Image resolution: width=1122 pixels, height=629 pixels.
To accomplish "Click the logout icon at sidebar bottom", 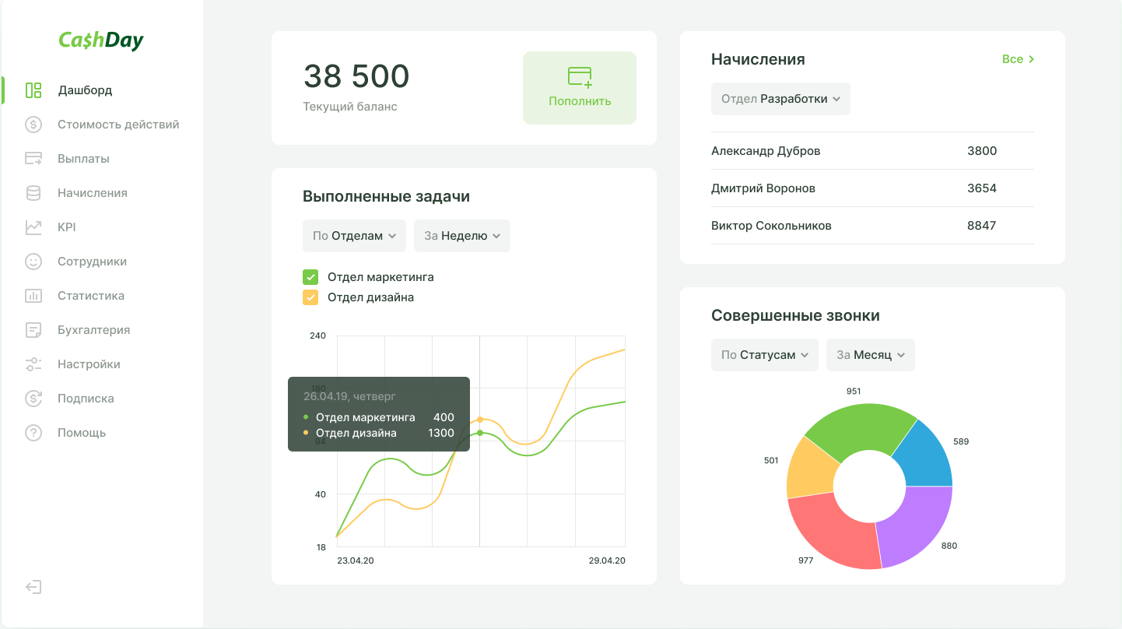I will [33, 587].
